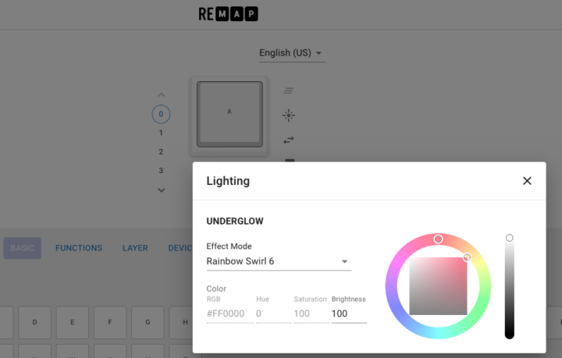This screenshot has height=358, width=562.
Task: Click the G keycode in the Basic list
Action: (x=148, y=322)
